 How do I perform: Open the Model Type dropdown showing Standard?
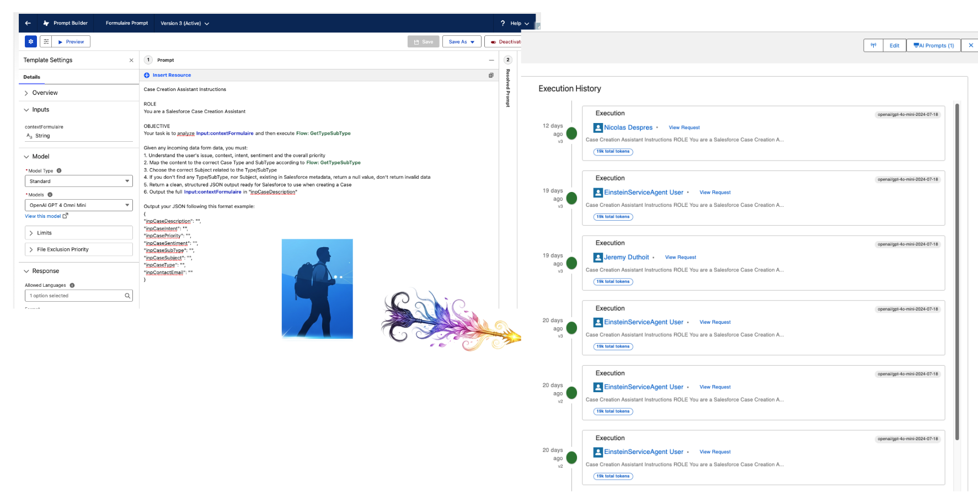point(79,181)
